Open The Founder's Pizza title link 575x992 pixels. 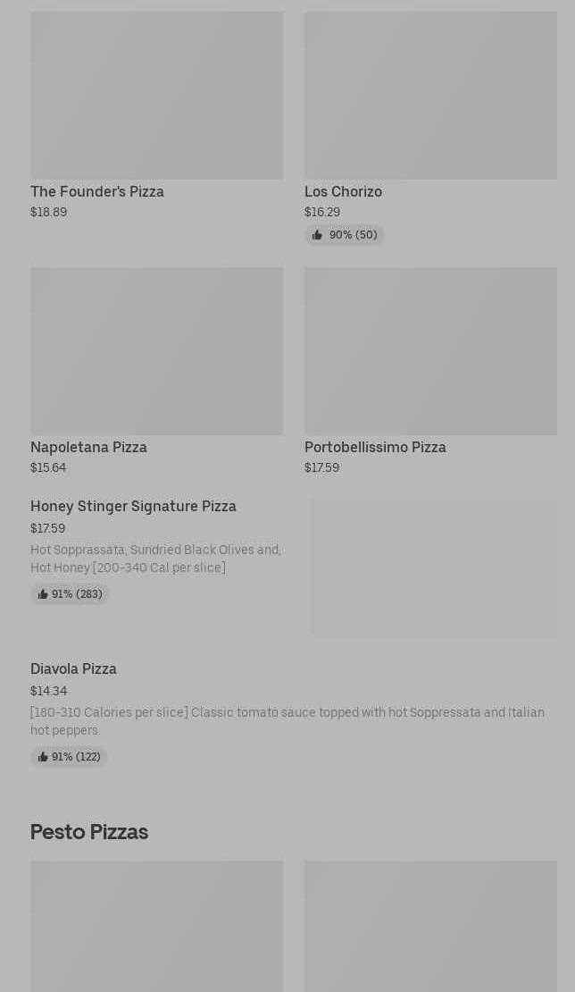tap(97, 191)
